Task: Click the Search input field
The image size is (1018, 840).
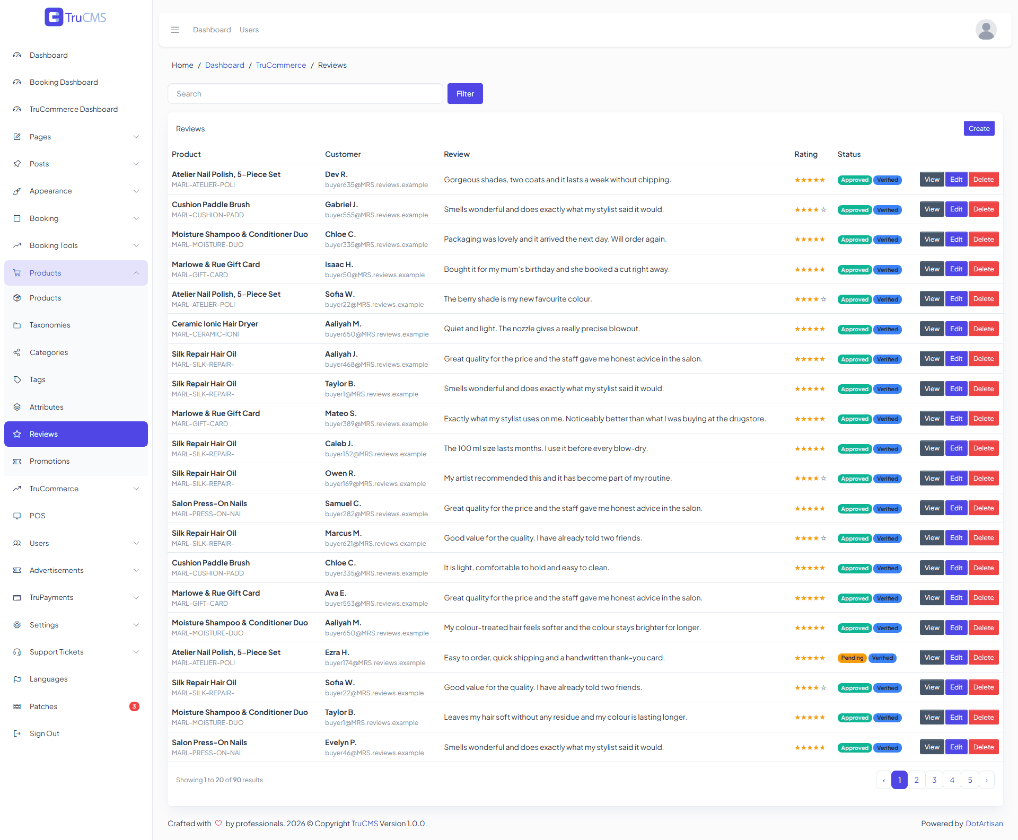Action: click(305, 94)
